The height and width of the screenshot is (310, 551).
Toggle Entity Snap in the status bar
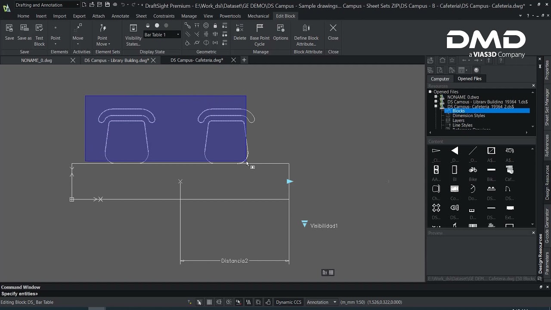pos(238,302)
